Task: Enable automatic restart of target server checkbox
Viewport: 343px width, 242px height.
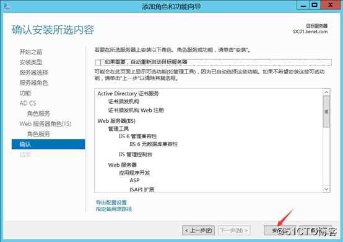Action: [98, 62]
